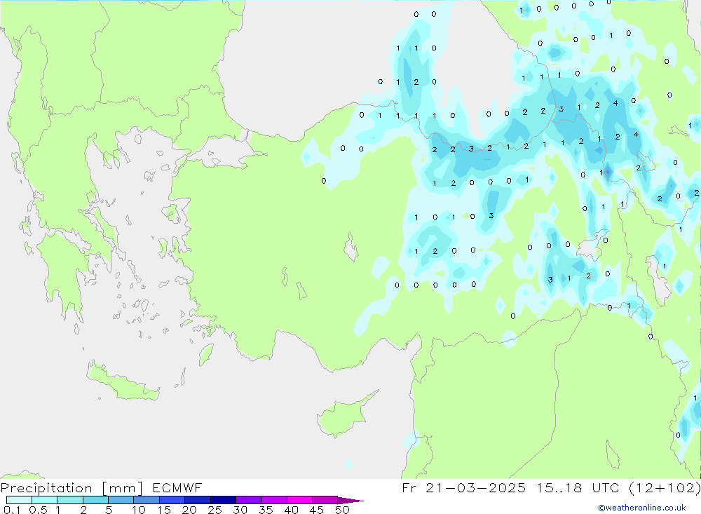Click the "(12+102)" forecast offset text
This screenshot has width=701, height=514.
click(x=665, y=487)
